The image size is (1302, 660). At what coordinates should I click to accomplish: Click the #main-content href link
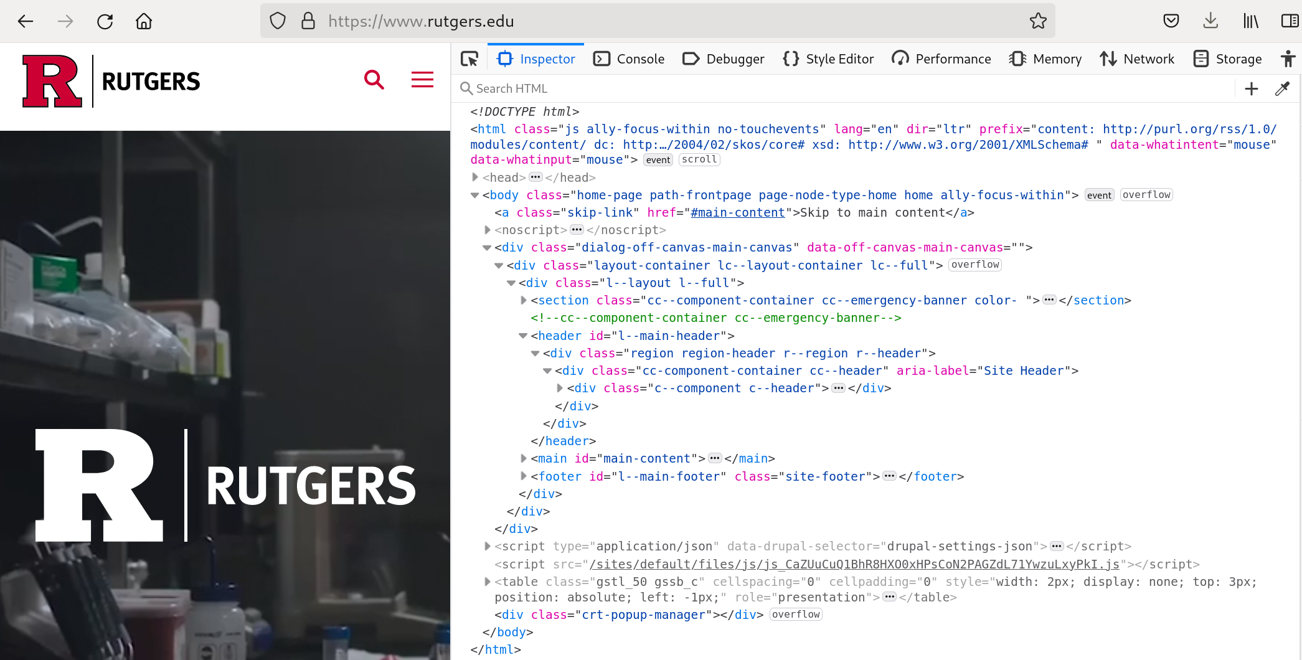737,213
